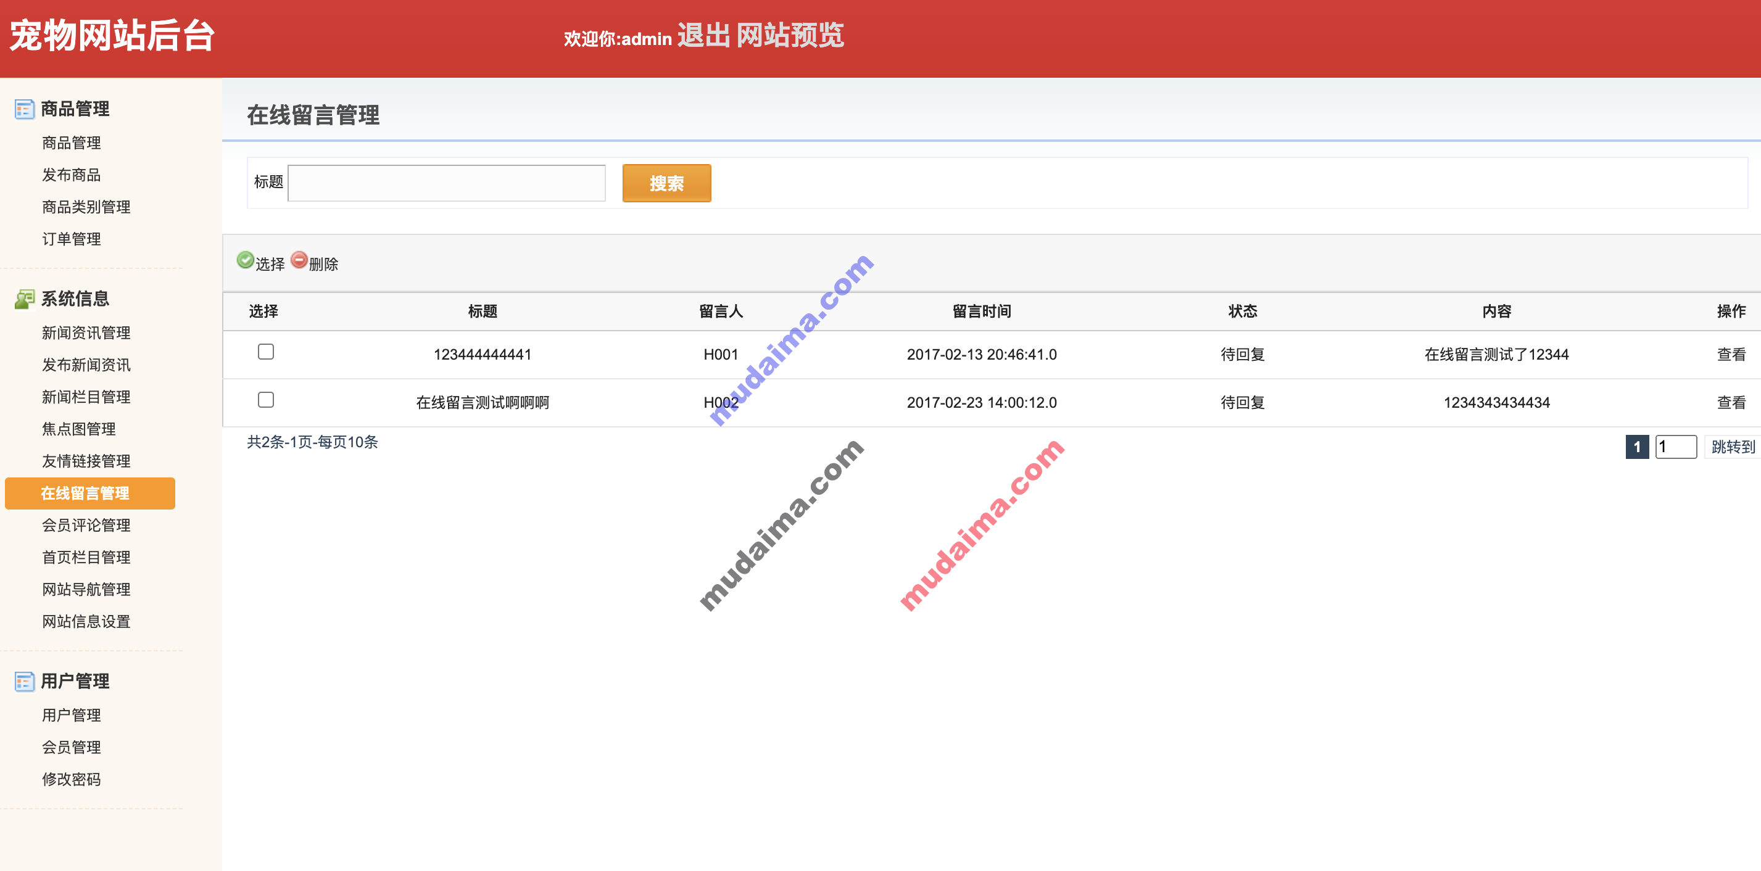Expand the 系统信息 section header

75,299
